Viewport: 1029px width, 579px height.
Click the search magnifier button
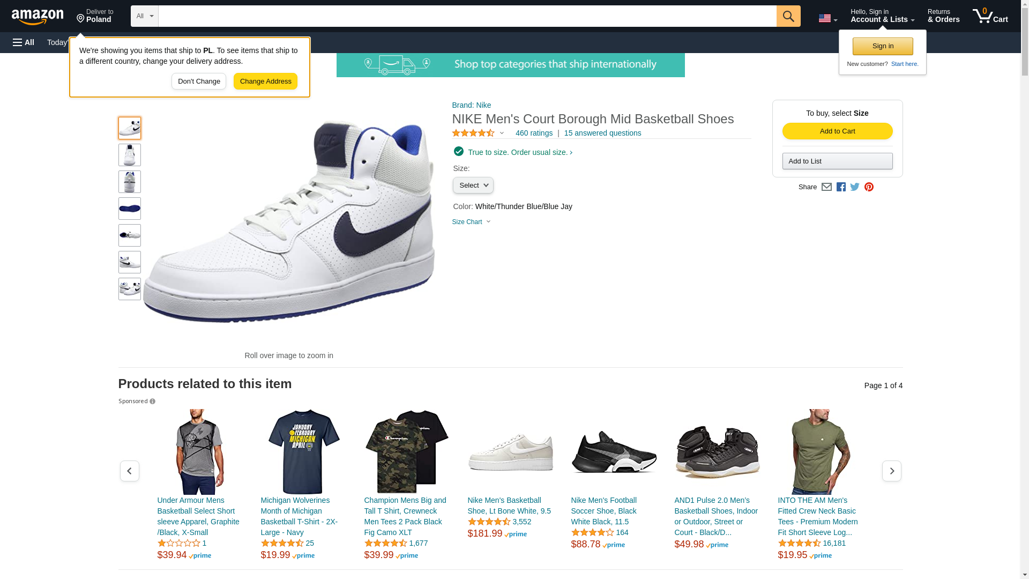pyautogui.click(x=788, y=16)
